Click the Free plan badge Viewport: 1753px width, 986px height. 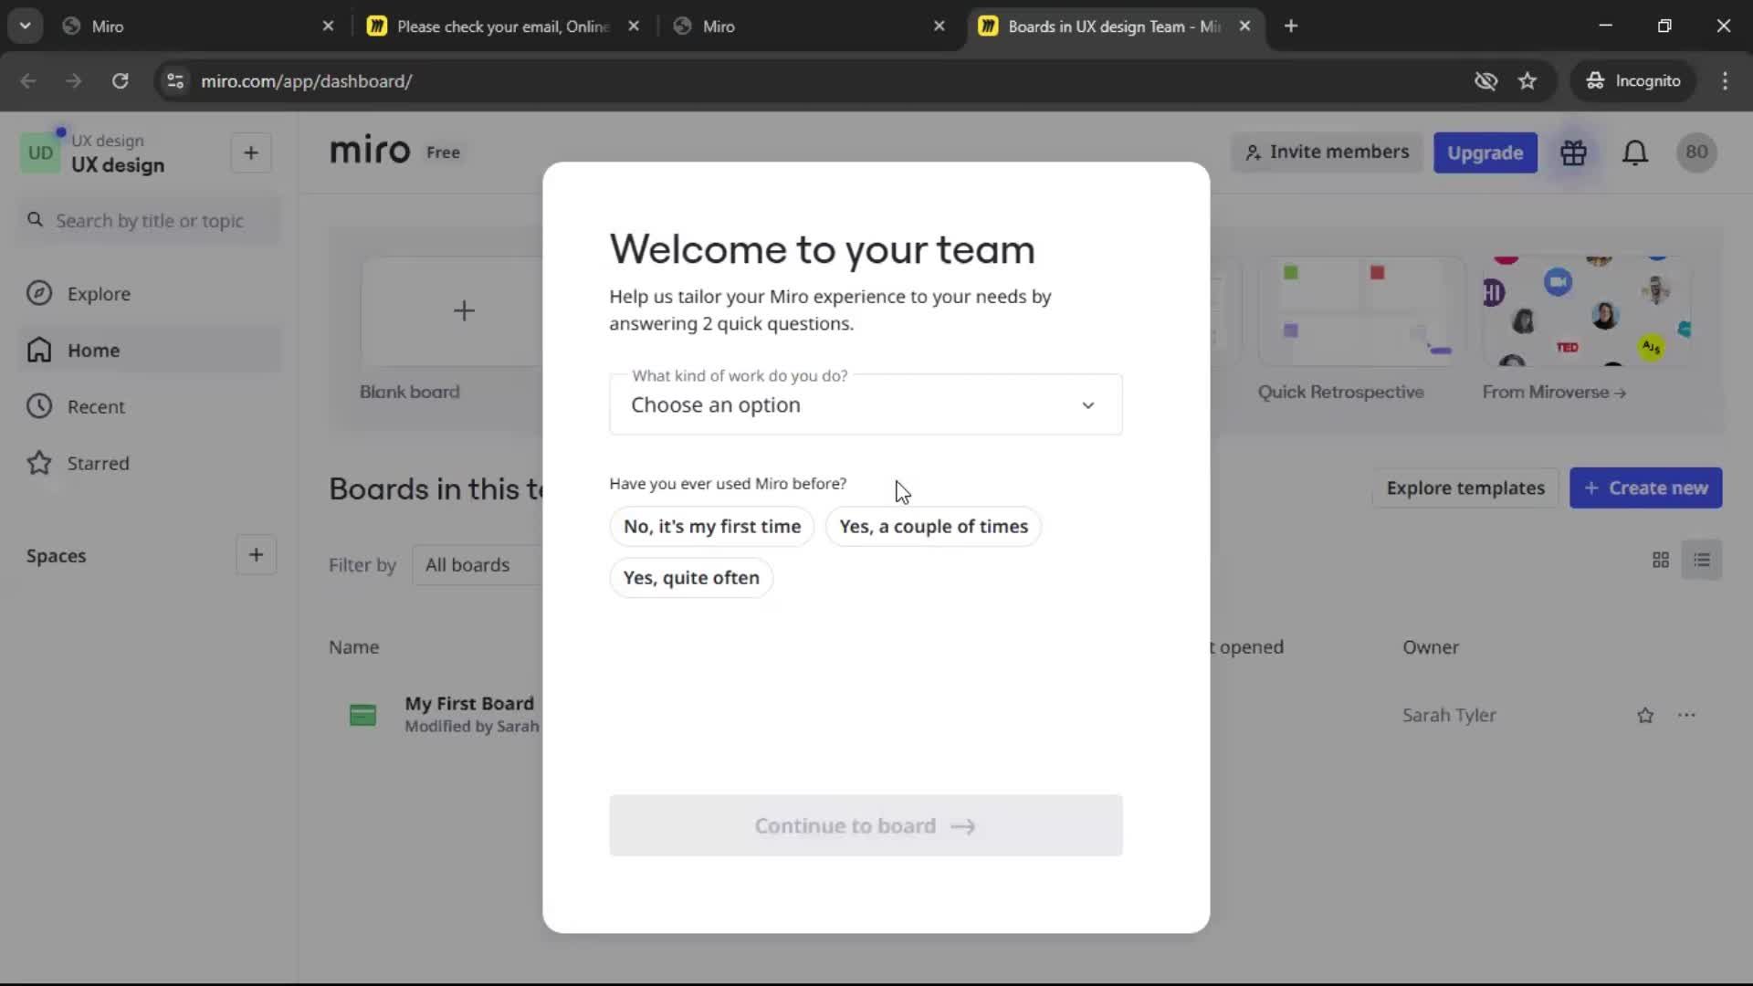tap(443, 152)
